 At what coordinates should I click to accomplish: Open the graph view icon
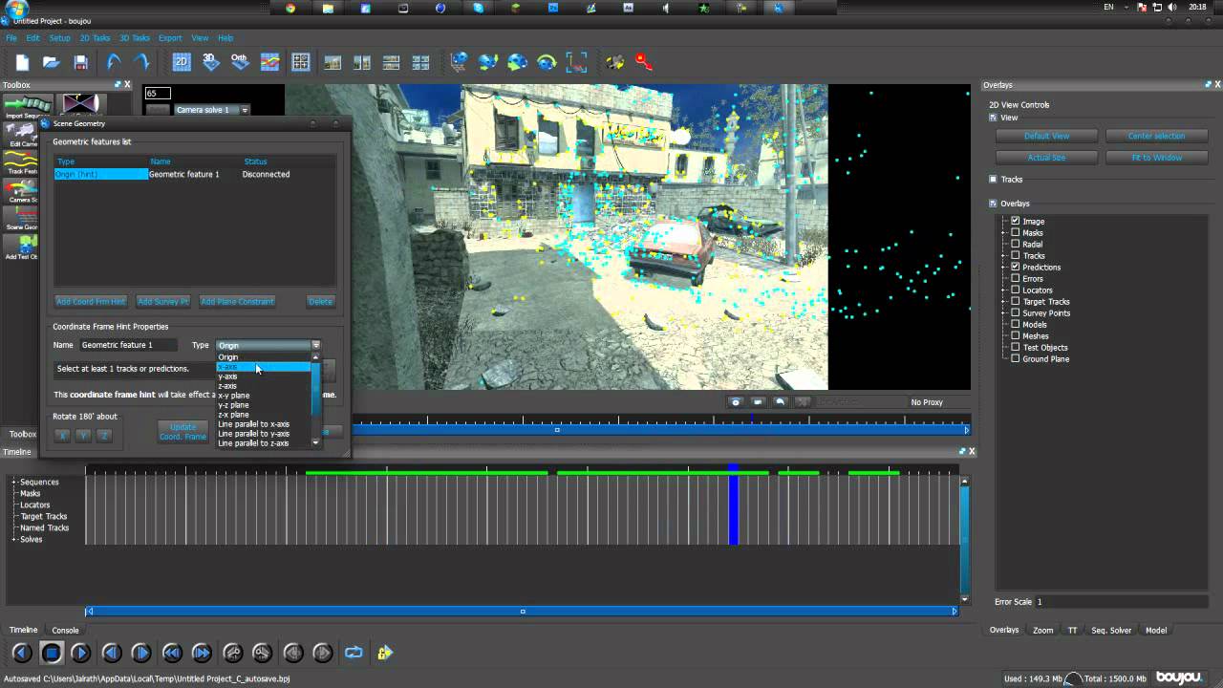tap(269, 63)
